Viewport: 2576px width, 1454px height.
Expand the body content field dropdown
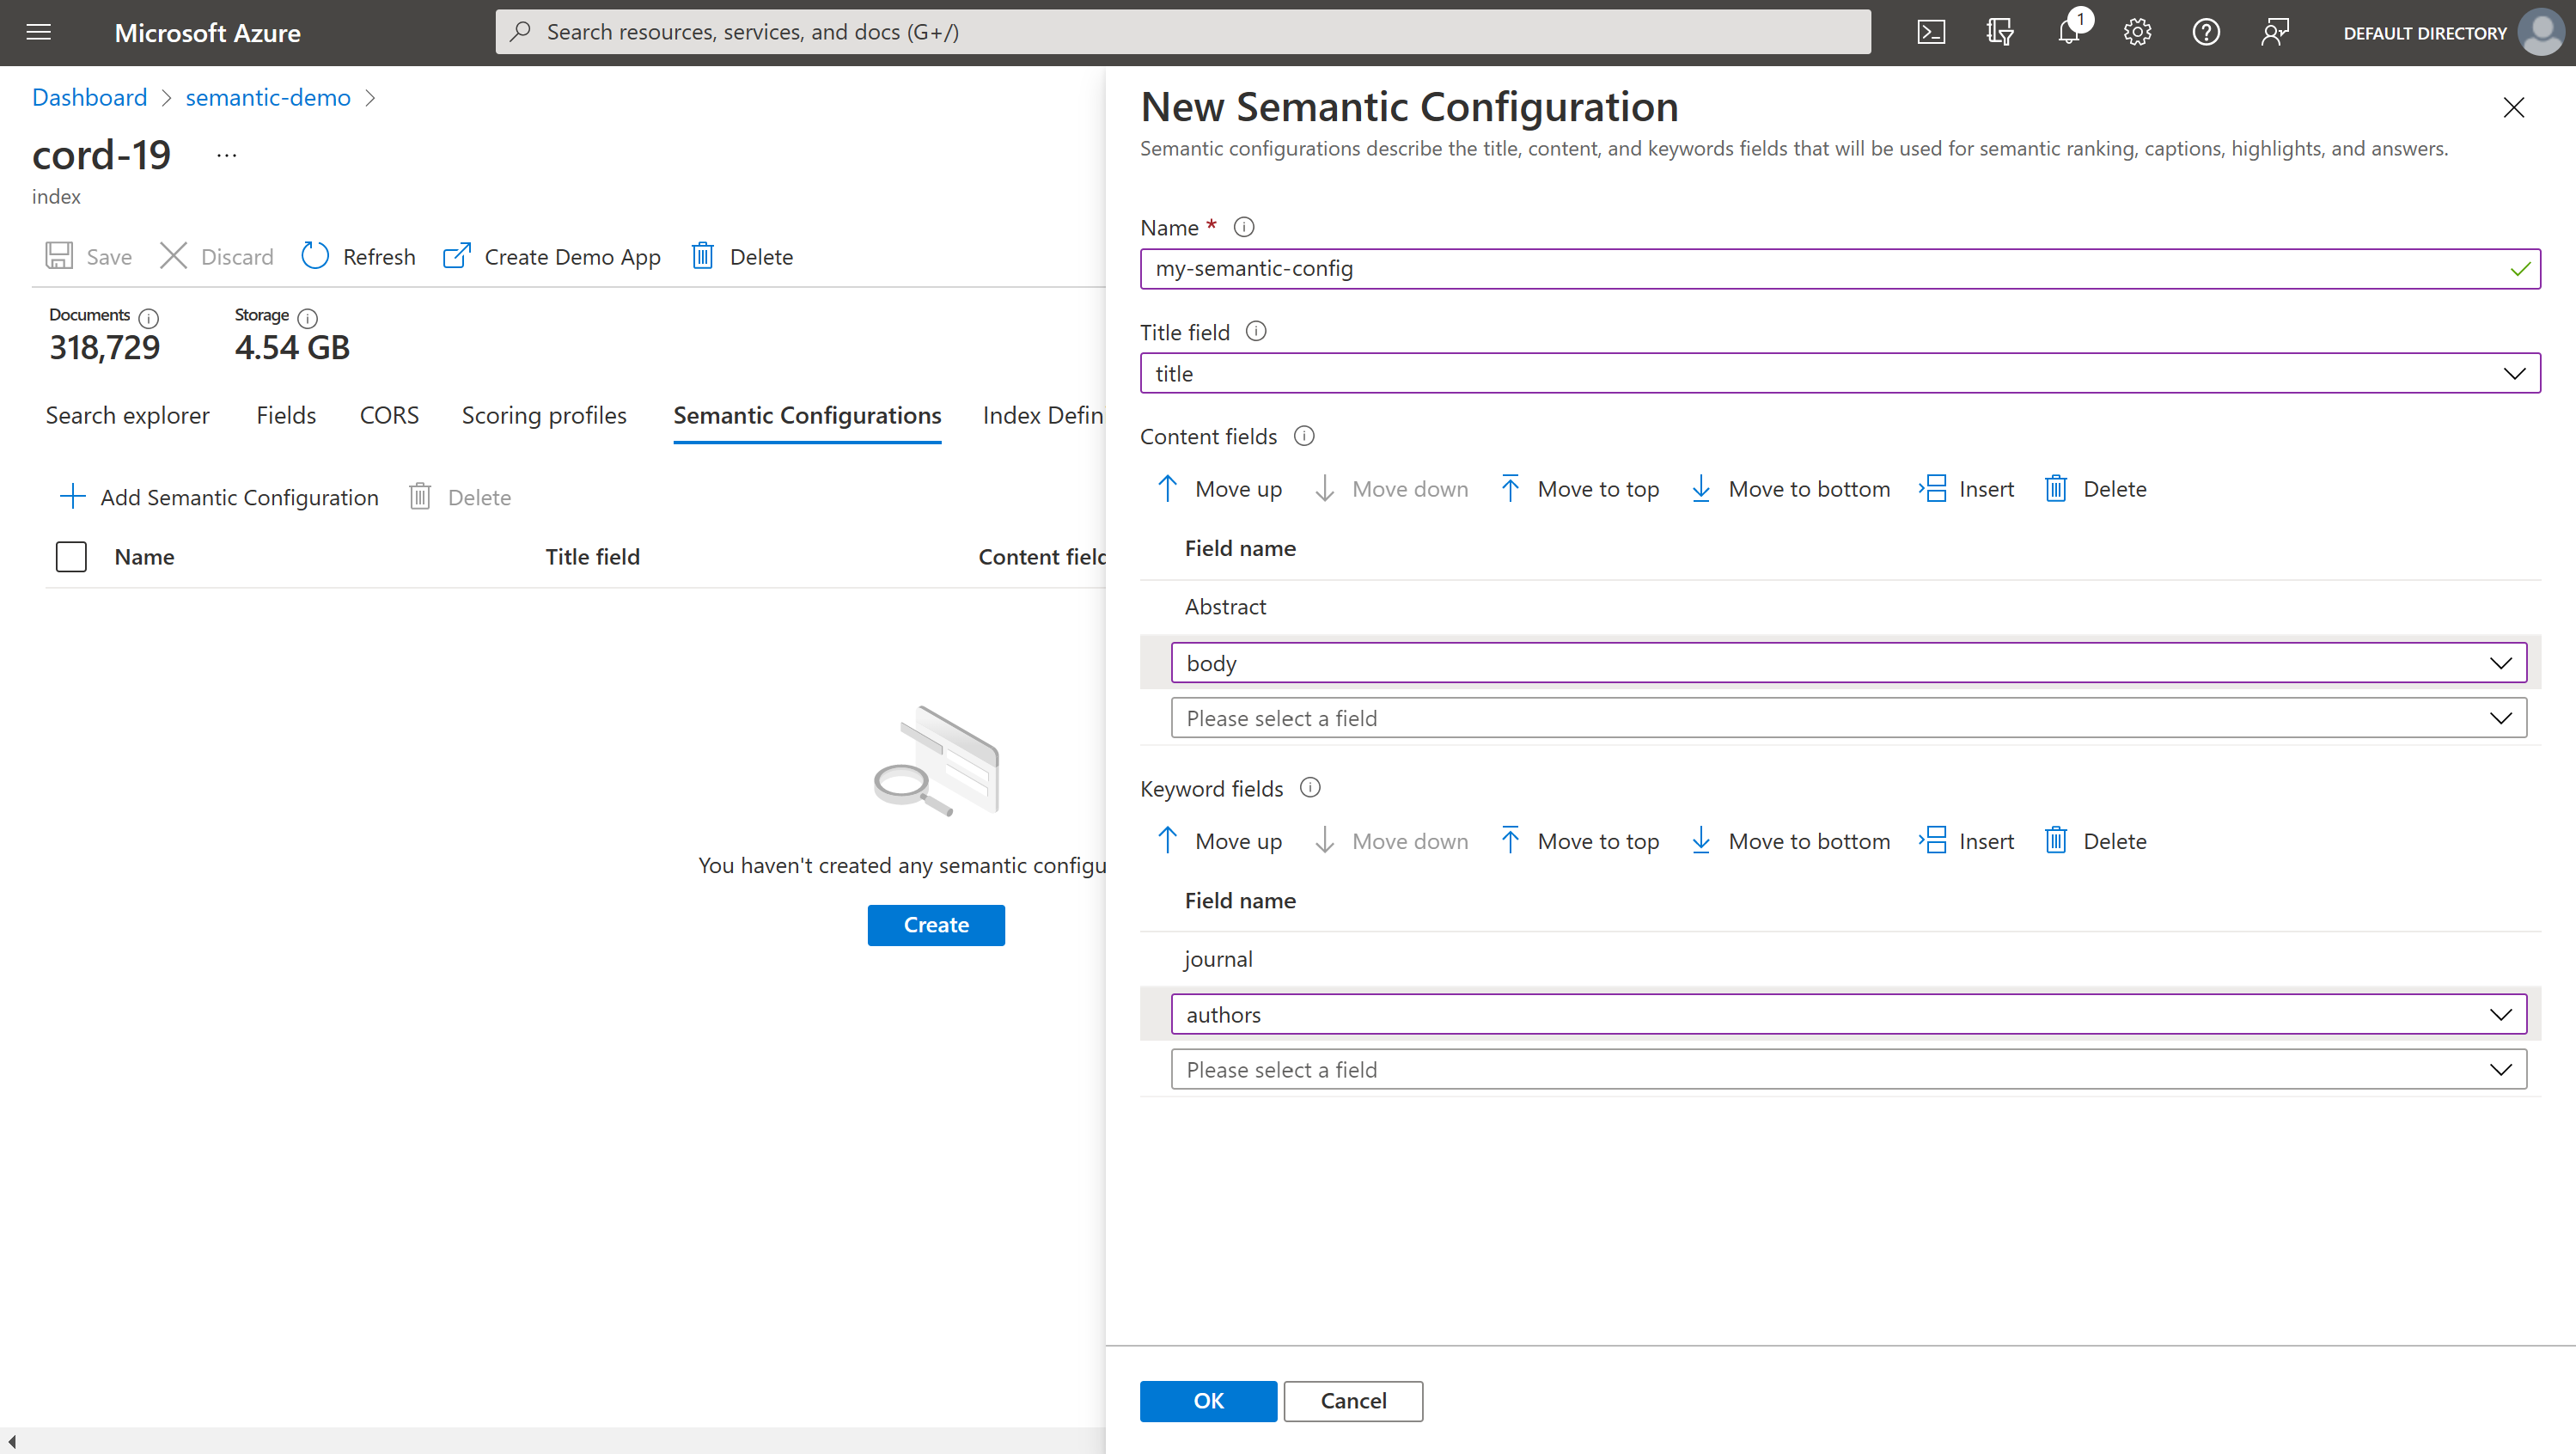[2500, 663]
